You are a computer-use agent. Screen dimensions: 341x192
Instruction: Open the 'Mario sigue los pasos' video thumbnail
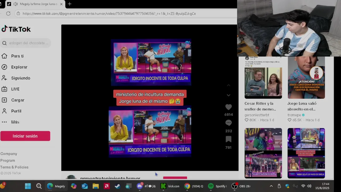click(x=306, y=153)
